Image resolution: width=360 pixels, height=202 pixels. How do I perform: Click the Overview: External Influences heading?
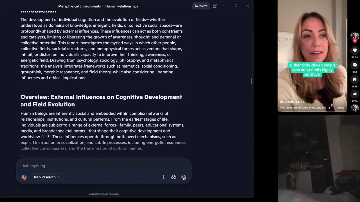point(101,100)
